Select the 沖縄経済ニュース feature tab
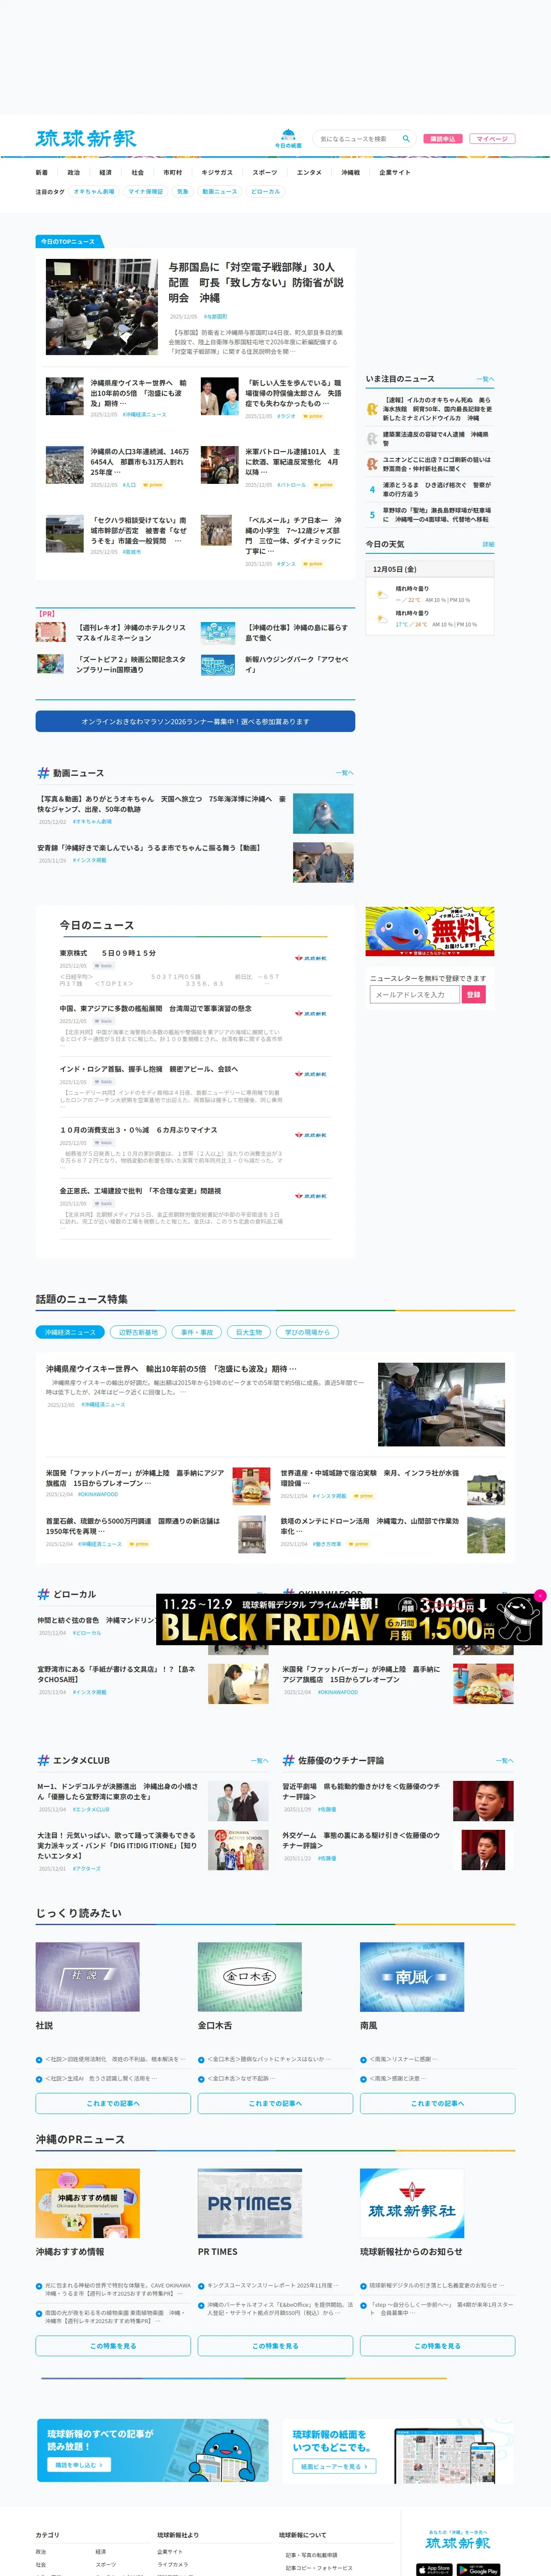The image size is (551, 2576). point(69,1332)
